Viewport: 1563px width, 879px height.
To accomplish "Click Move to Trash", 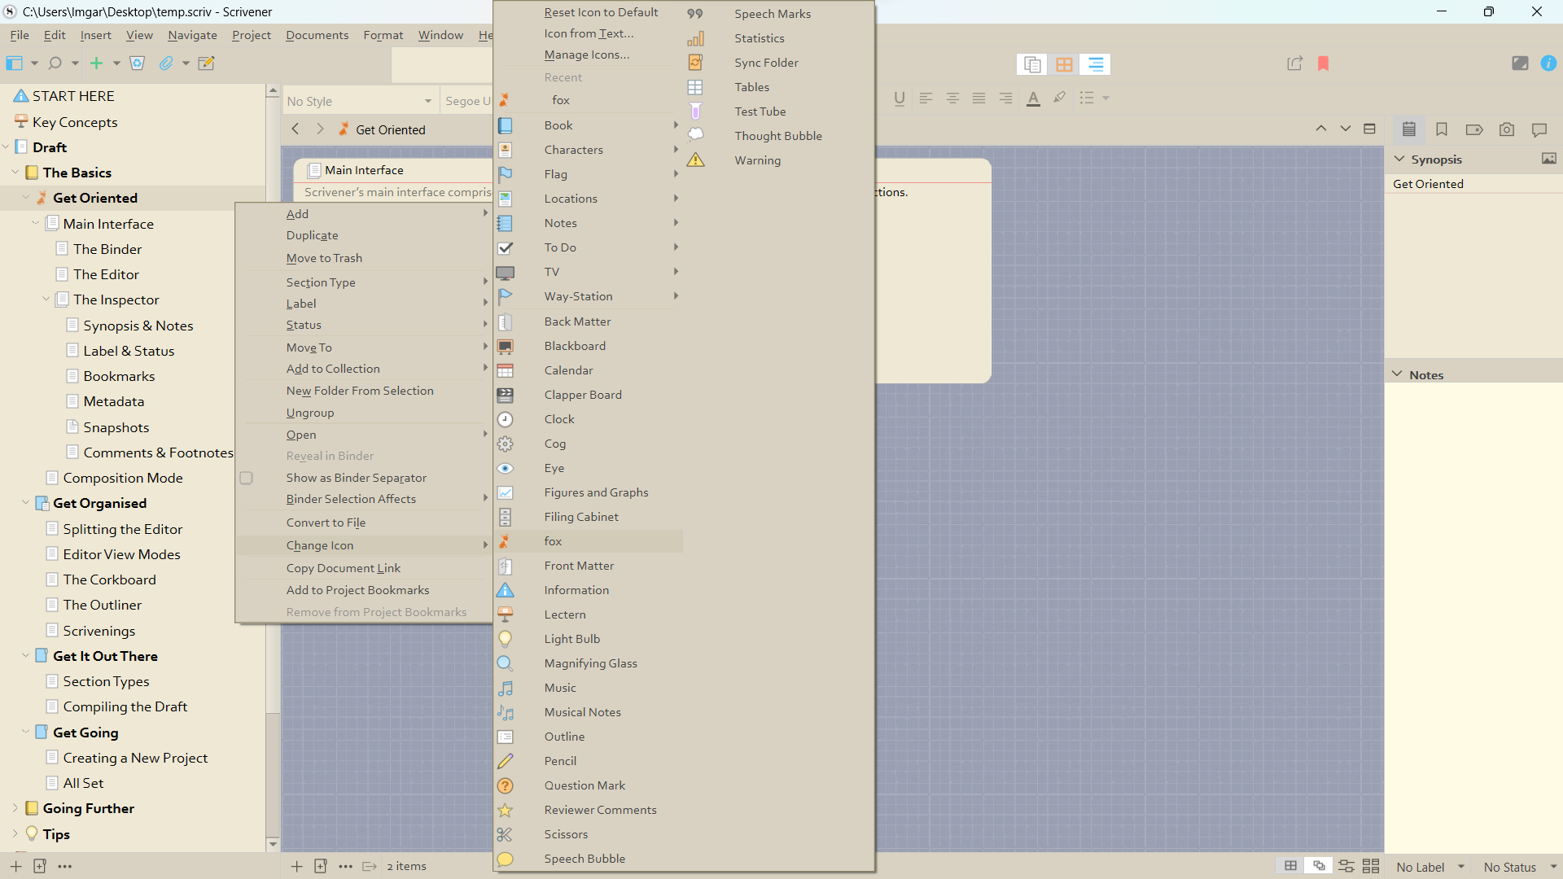I will point(324,258).
